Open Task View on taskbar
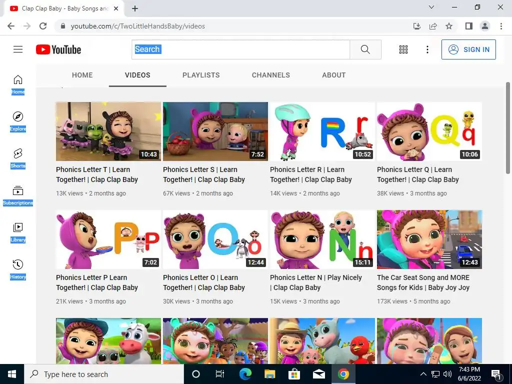The image size is (512, 384). [x=220, y=374]
